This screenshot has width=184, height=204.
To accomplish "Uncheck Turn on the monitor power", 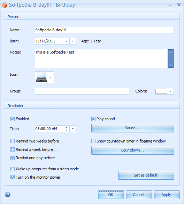I will (13, 177).
